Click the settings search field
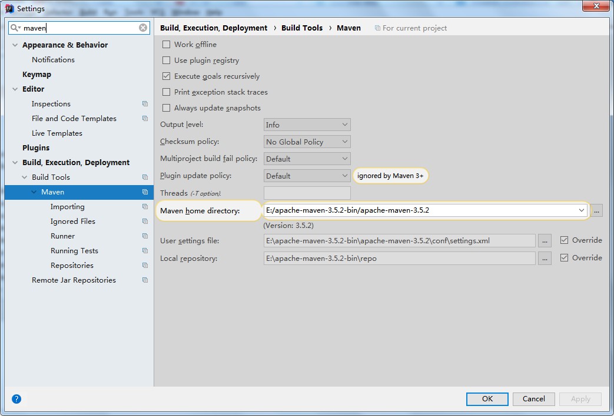This screenshot has height=416, width=614. [x=79, y=28]
